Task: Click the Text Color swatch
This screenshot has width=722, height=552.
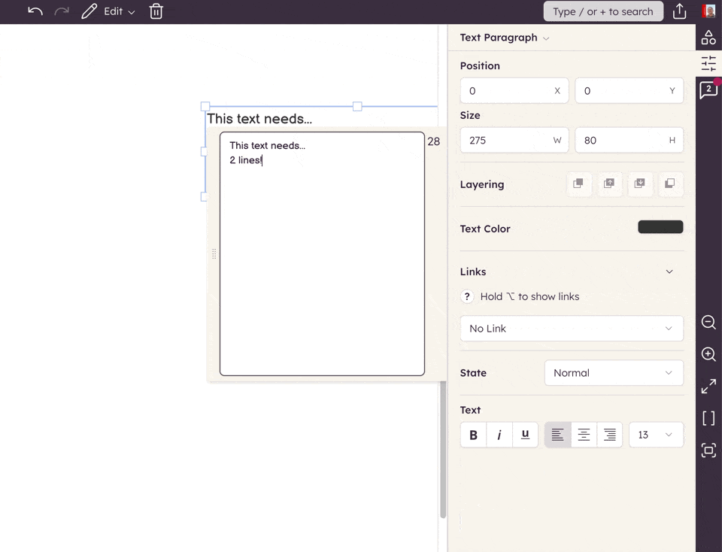Action: (x=660, y=227)
